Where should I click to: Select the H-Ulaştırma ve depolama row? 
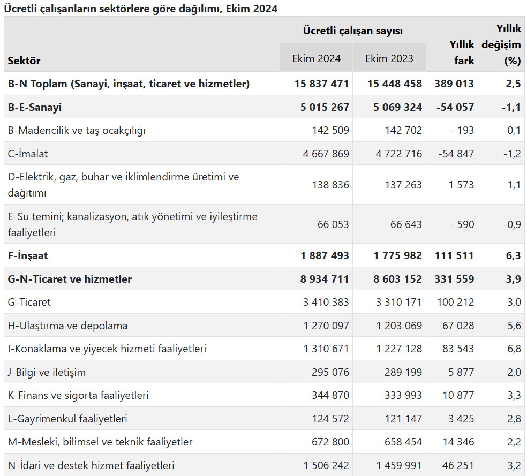[x=264, y=326]
